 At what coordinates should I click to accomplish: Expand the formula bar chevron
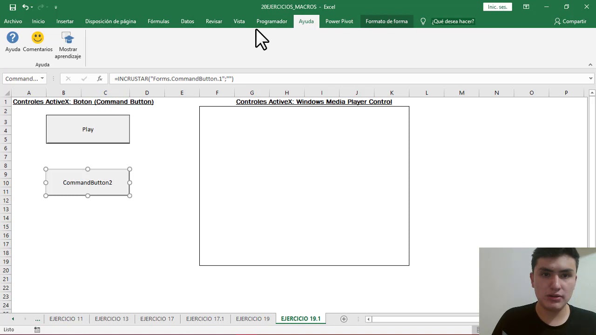point(590,79)
